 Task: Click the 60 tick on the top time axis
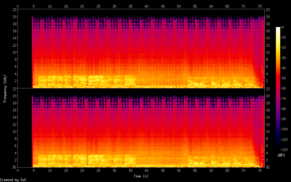(211, 6)
